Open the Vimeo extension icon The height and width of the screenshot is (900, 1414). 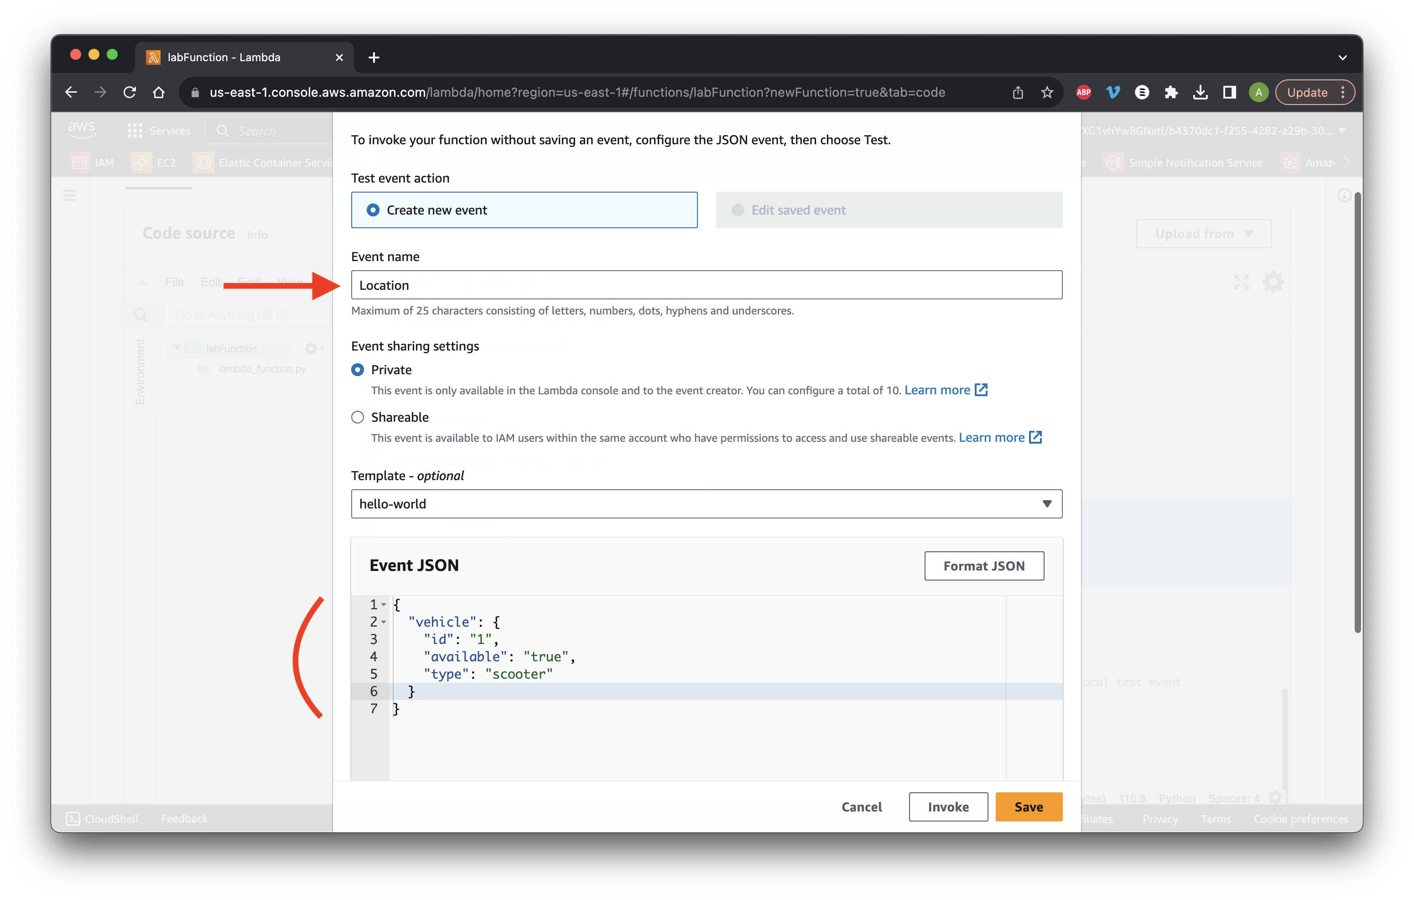[x=1113, y=92]
